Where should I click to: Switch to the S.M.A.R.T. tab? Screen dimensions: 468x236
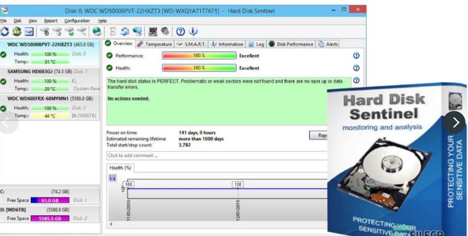click(x=191, y=44)
